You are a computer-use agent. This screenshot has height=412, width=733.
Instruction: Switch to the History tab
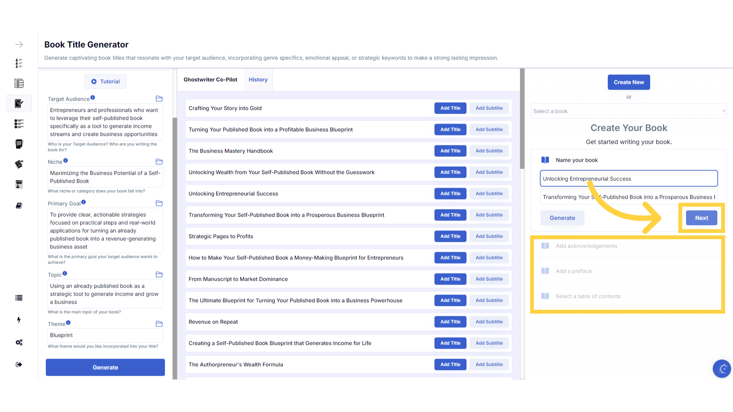point(258,80)
